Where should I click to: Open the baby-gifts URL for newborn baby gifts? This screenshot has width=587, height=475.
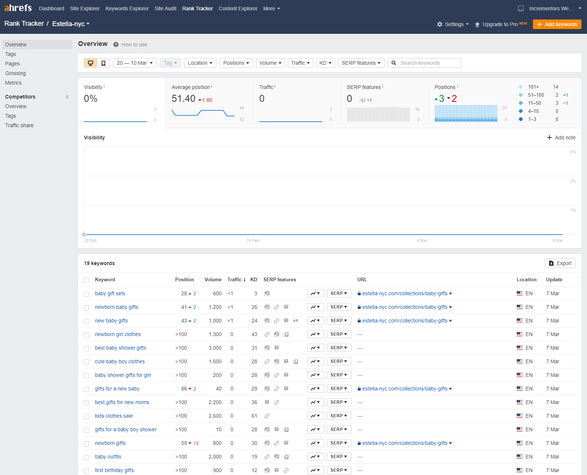click(405, 307)
